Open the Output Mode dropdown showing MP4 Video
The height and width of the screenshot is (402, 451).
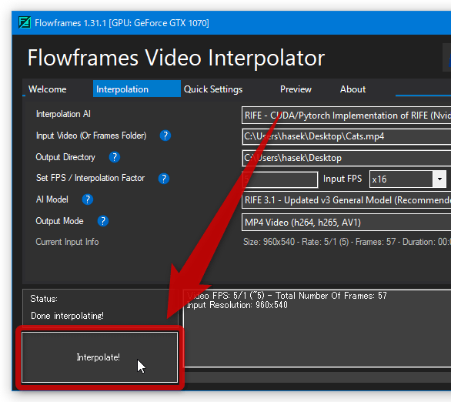click(346, 222)
